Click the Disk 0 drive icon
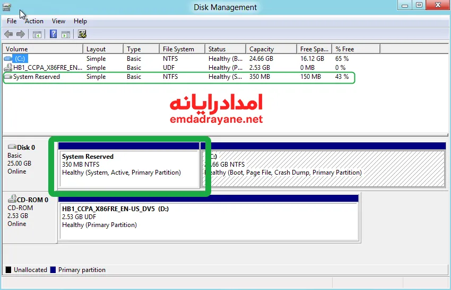 (12, 147)
